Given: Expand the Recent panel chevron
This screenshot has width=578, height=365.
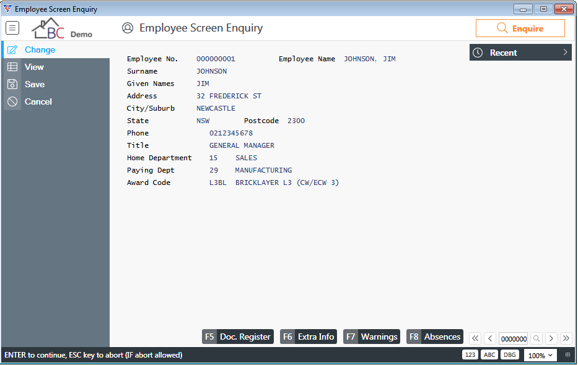Looking at the screenshot, I should point(565,52).
